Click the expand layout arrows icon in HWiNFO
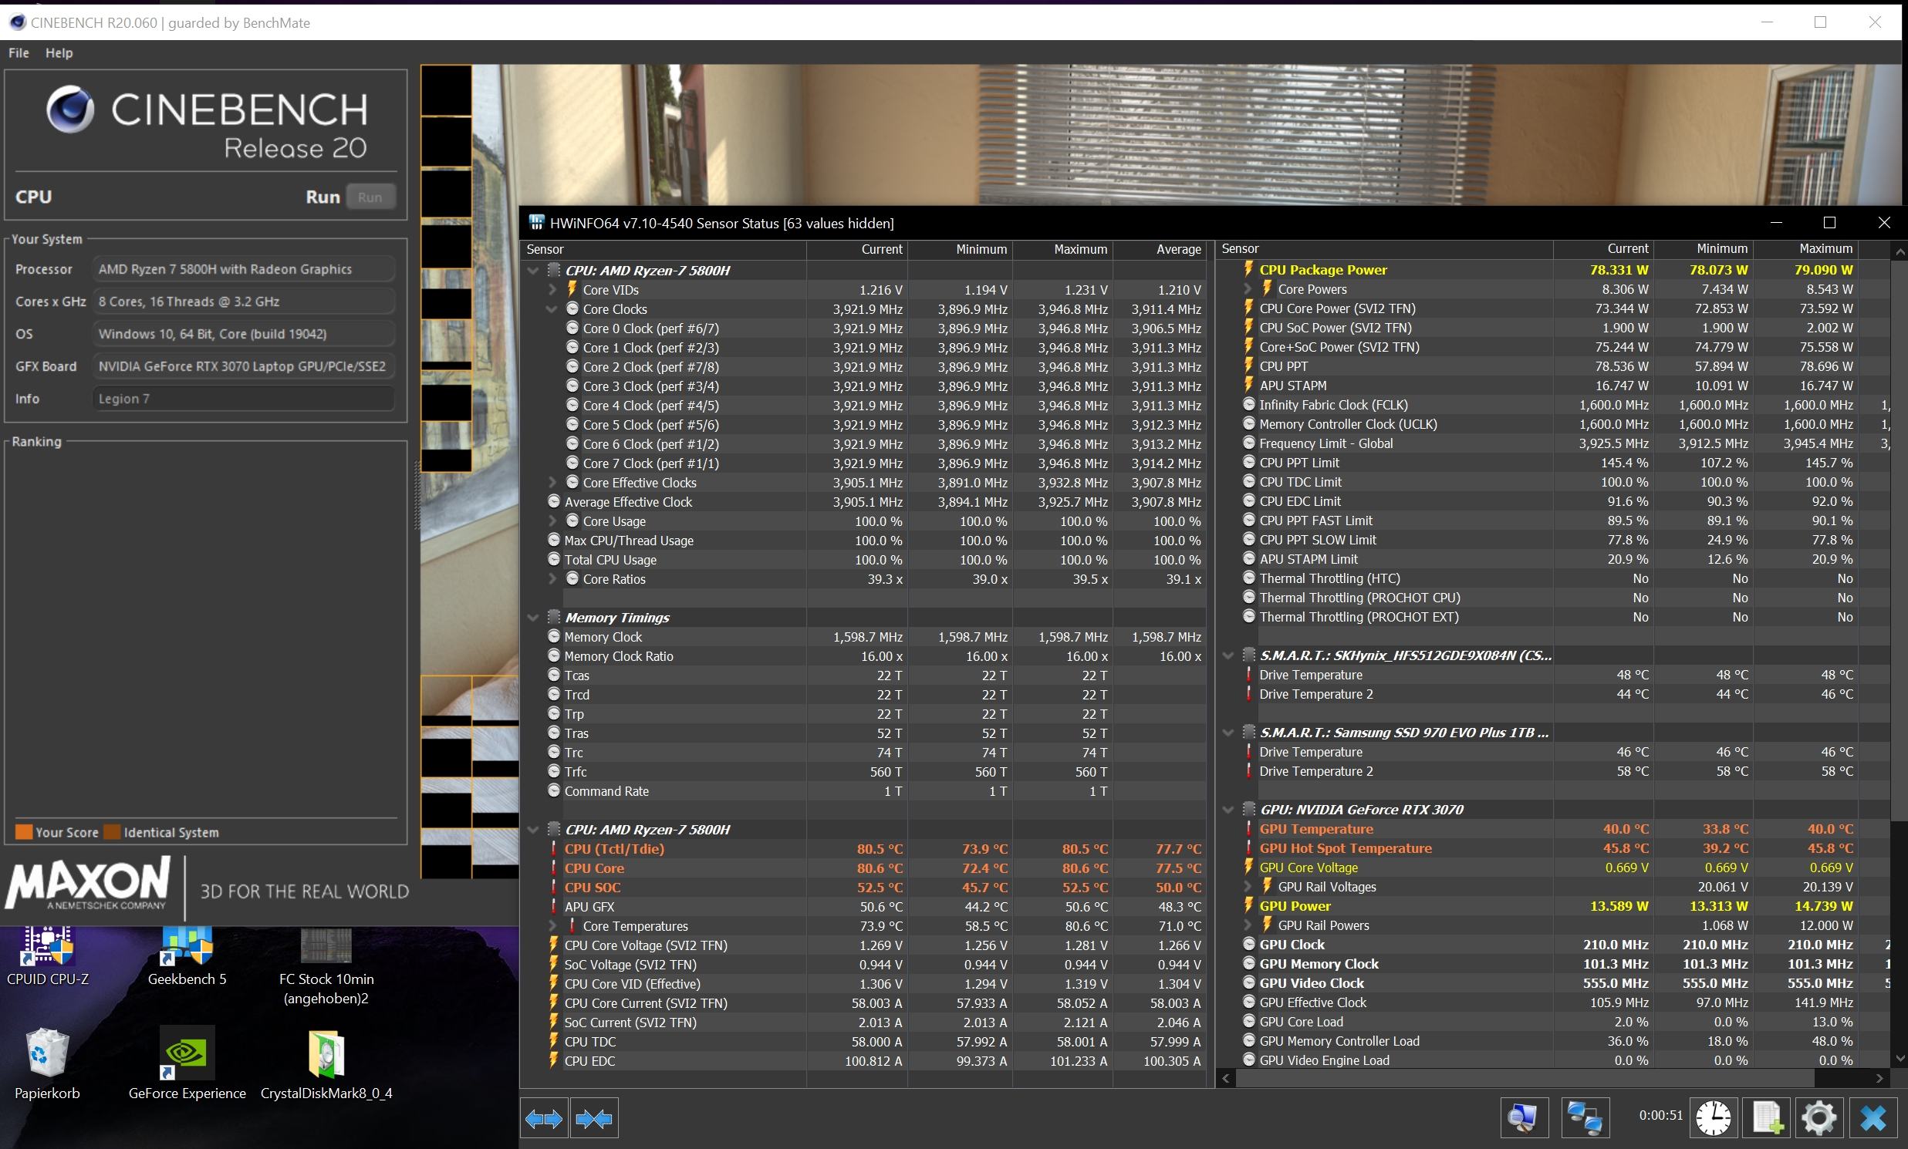 pos(544,1118)
